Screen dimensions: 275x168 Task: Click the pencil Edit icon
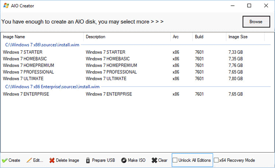29,160
